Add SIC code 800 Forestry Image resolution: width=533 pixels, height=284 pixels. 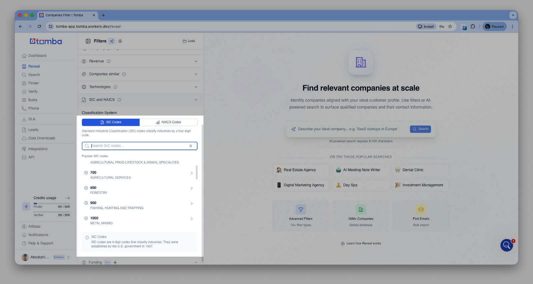pyautogui.click(x=86, y=188)
